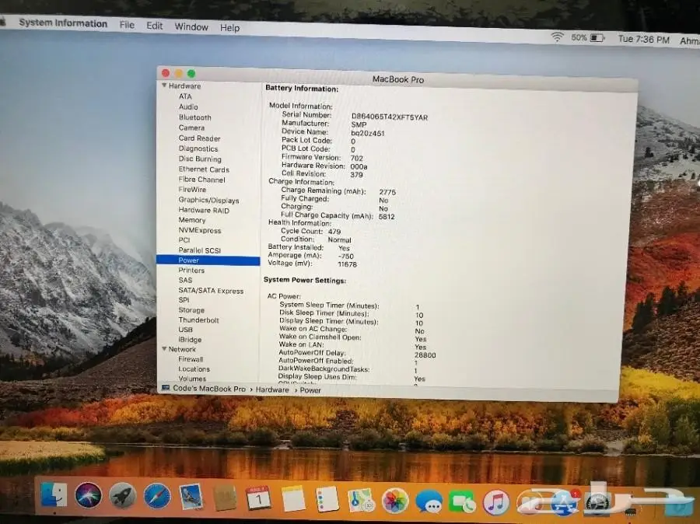Select Volumes under Network
Image resolution: width=700 pixels, height=524 pixels.
pyautogui.click(x=192, y=379)
